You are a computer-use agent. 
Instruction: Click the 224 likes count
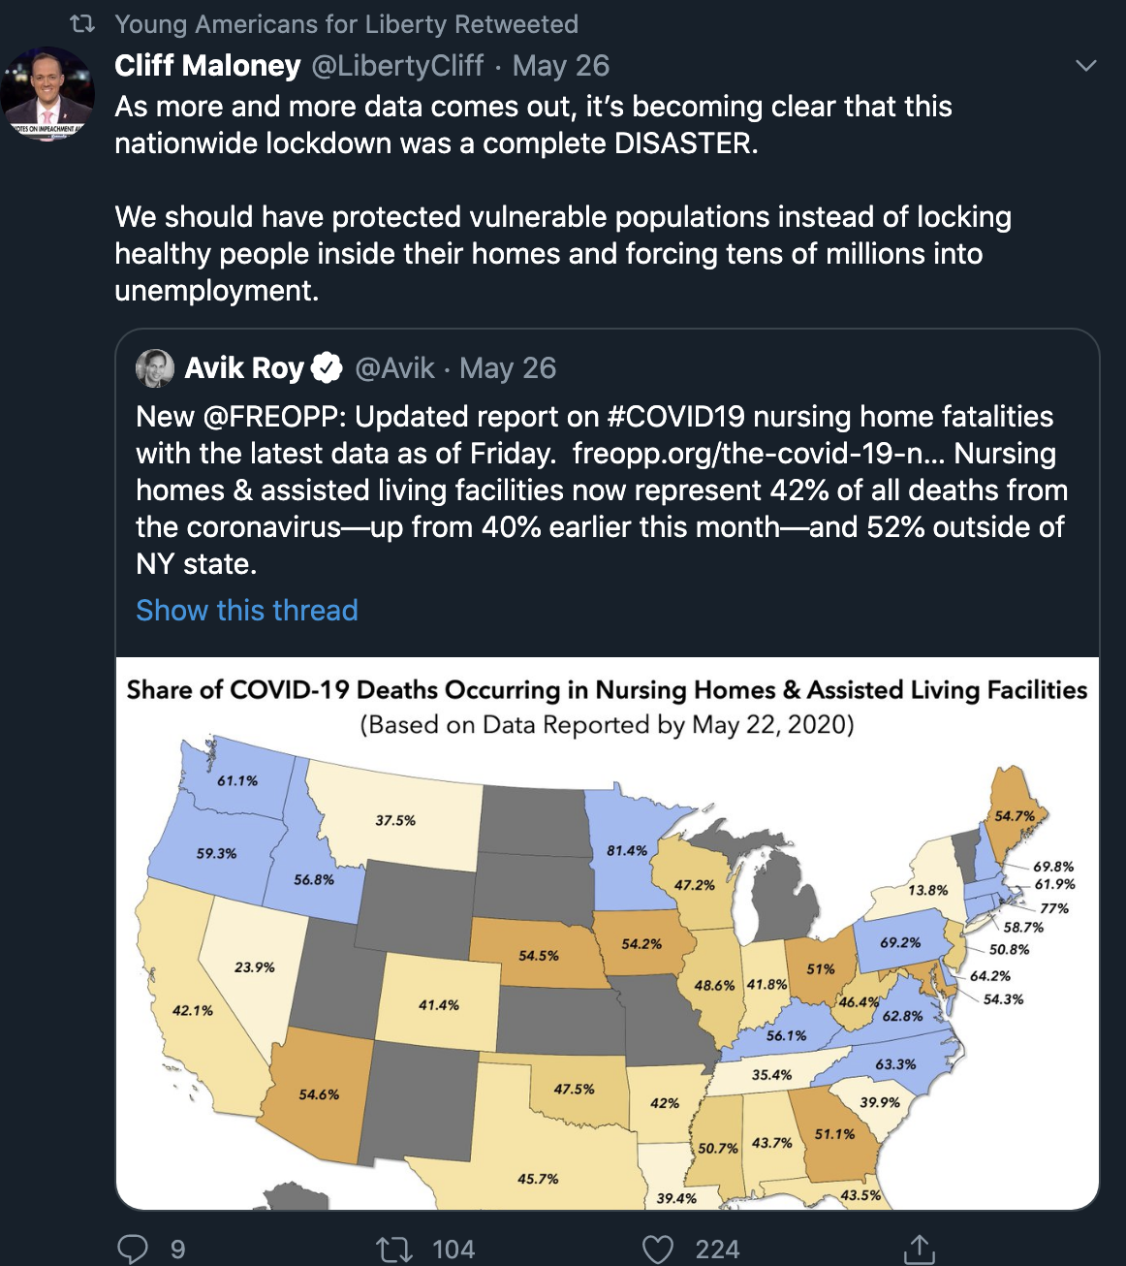[x=717, y=1250]
